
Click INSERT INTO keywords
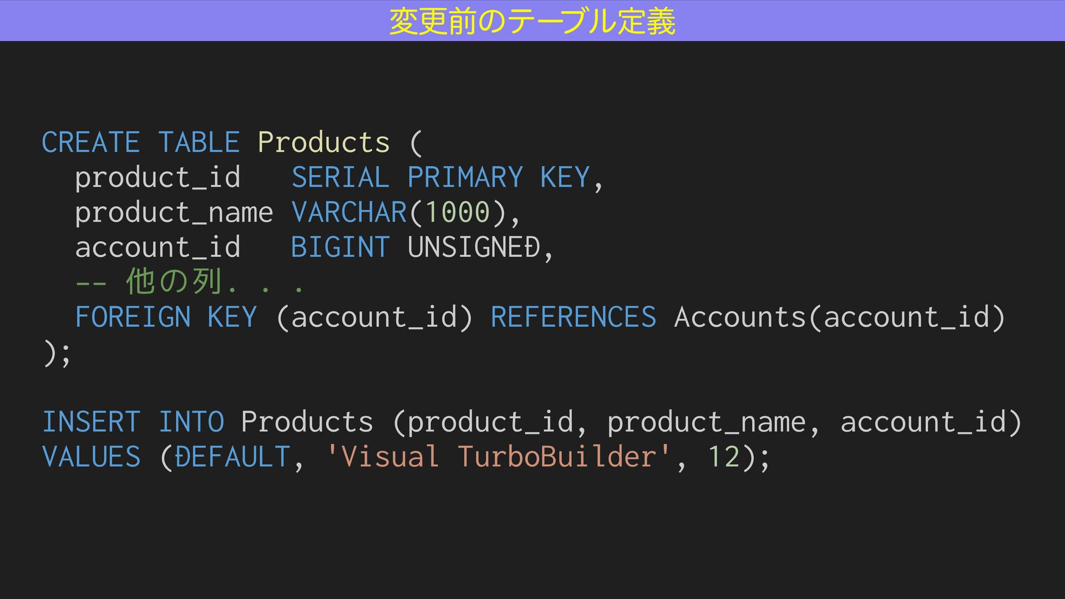133,422
